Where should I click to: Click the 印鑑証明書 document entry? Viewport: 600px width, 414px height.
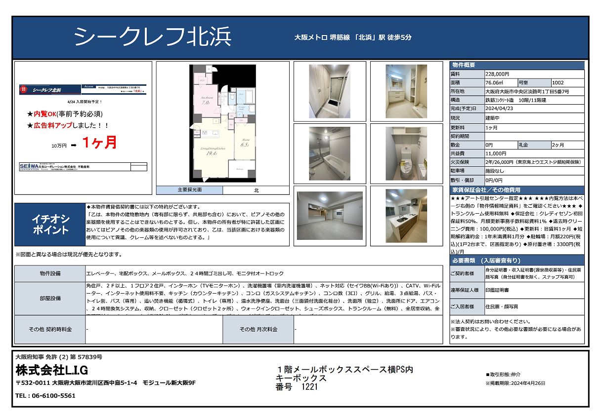498,290
